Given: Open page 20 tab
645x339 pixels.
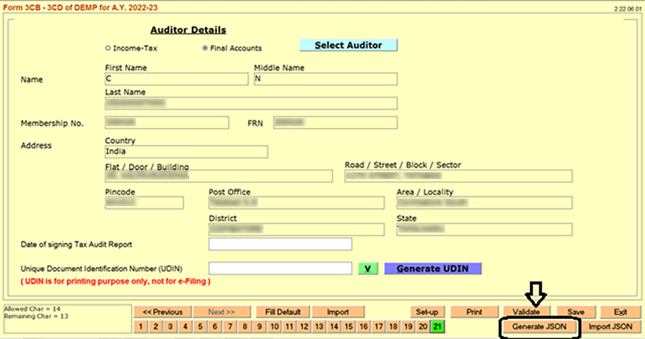Looking at the screenshot, I should click(422, 327).
